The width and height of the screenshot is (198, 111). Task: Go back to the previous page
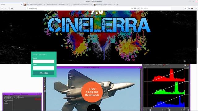coord(2,8)
